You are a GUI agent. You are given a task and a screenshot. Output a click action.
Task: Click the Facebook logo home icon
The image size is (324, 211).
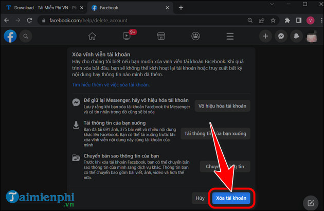tap(10, 36)
